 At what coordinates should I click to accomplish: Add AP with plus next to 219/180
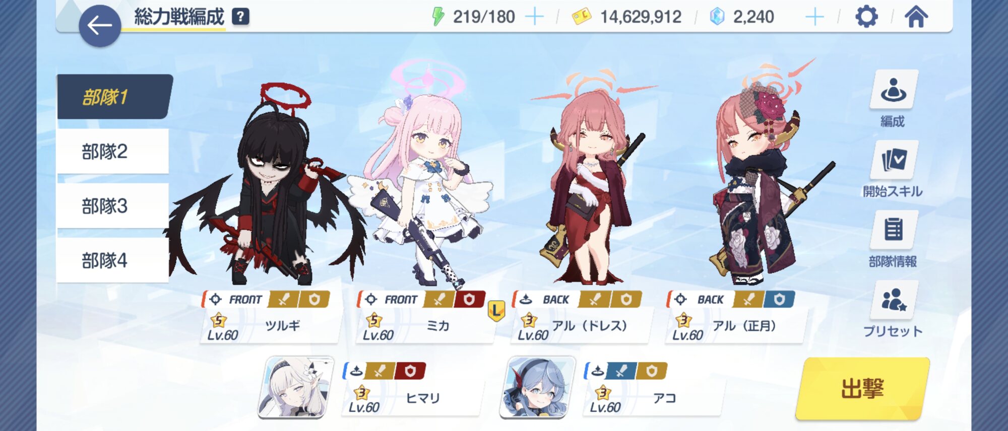coord(534,17)
